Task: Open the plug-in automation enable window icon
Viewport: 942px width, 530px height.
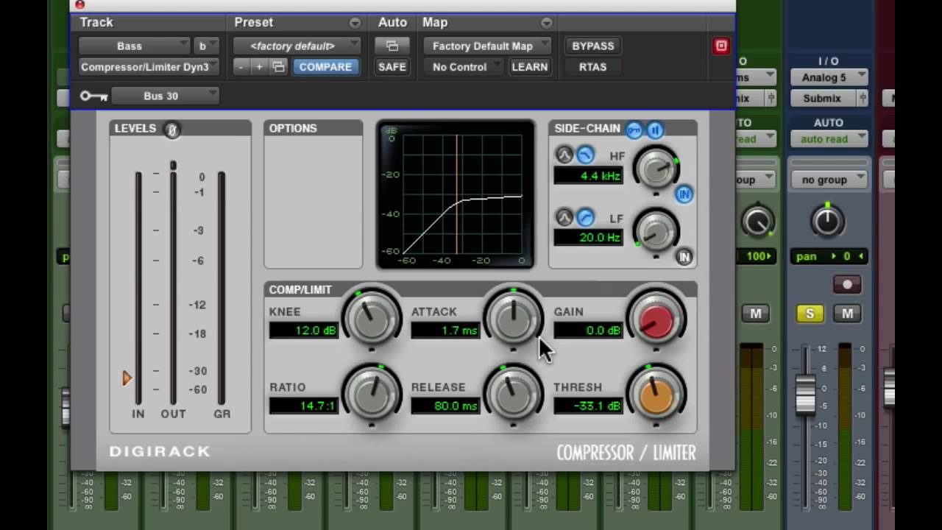Action: click(x=392, y=46)
